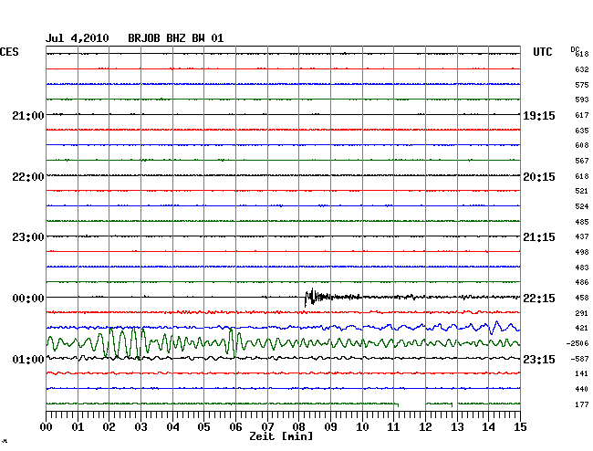This screenshot has width=593, height=451.
Task: Click the DC offset value '177'
Action: [x=582, y=404]
